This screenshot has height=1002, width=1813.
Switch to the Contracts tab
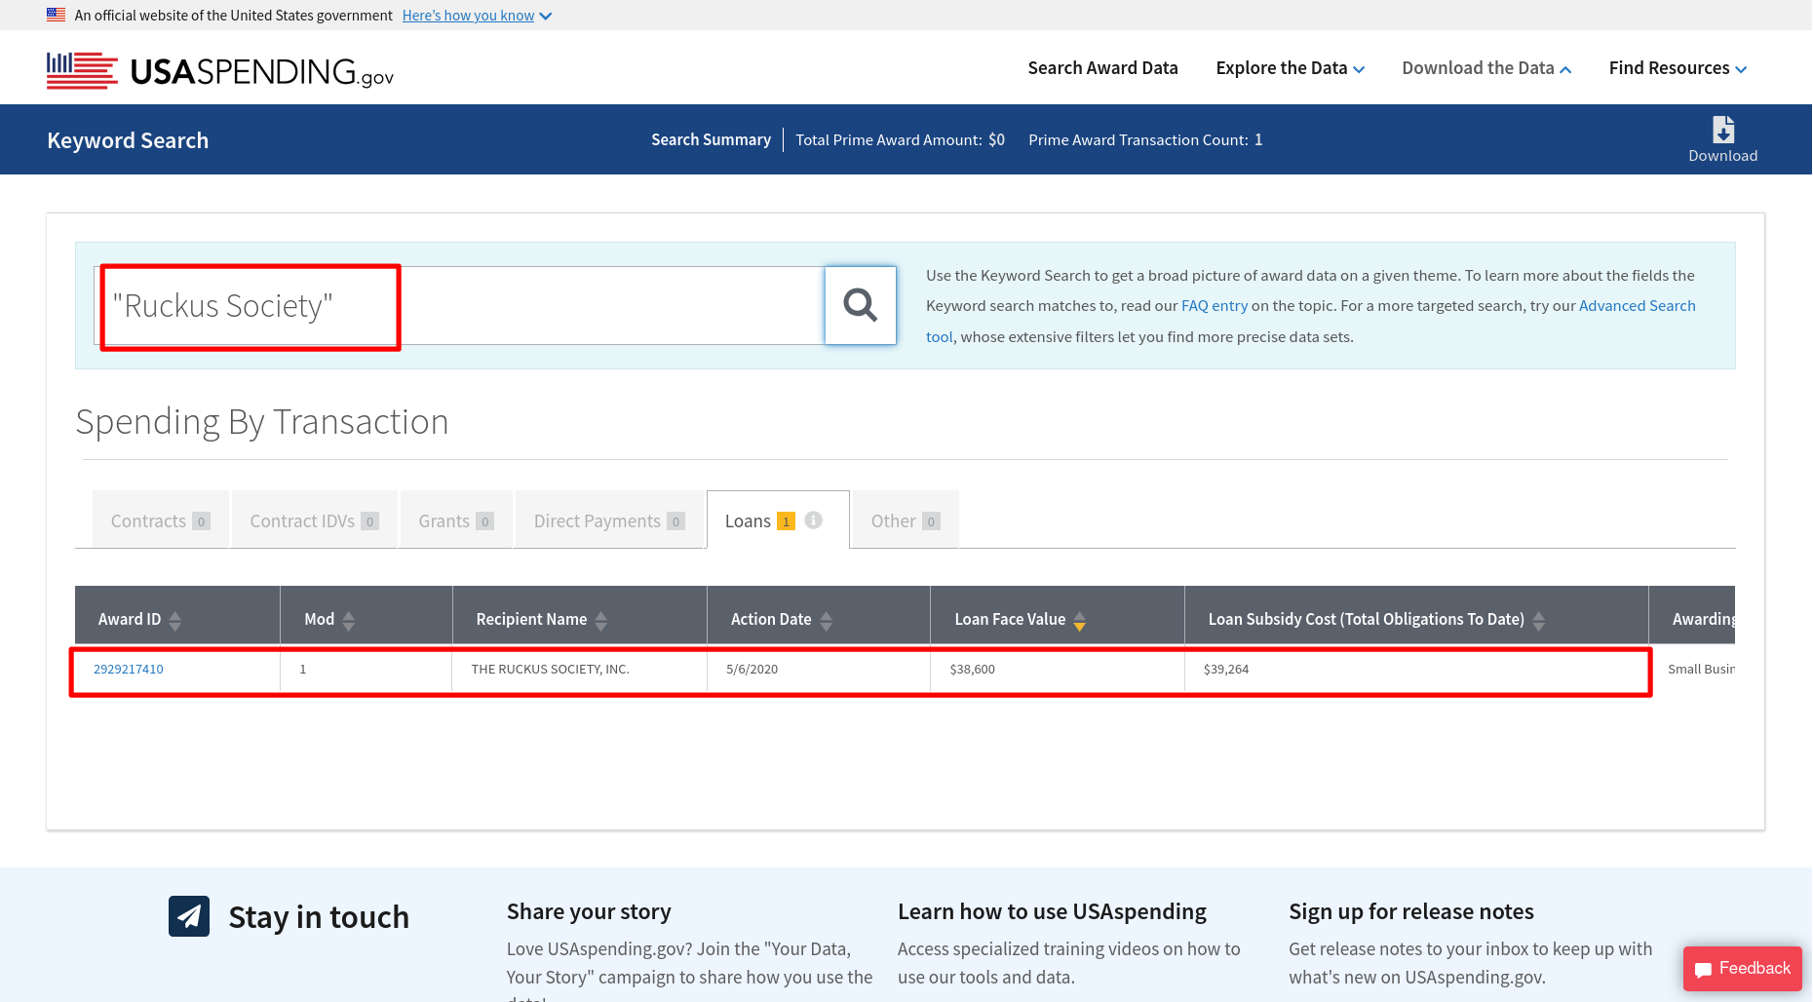click(x=160, y=520)
